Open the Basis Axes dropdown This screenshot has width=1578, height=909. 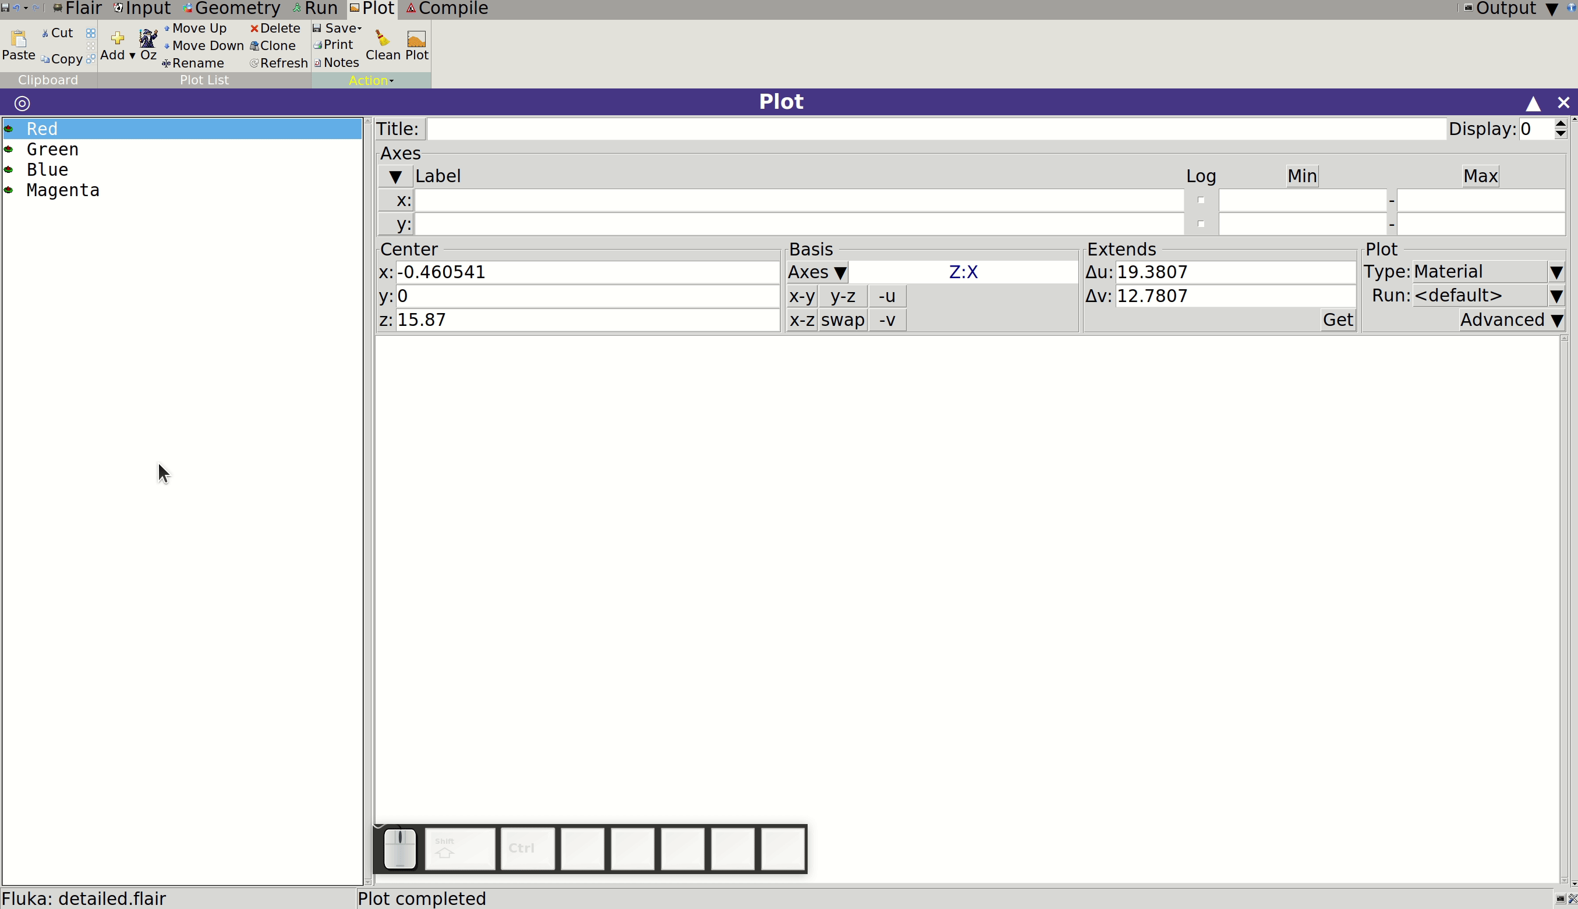tap(816, 272)
